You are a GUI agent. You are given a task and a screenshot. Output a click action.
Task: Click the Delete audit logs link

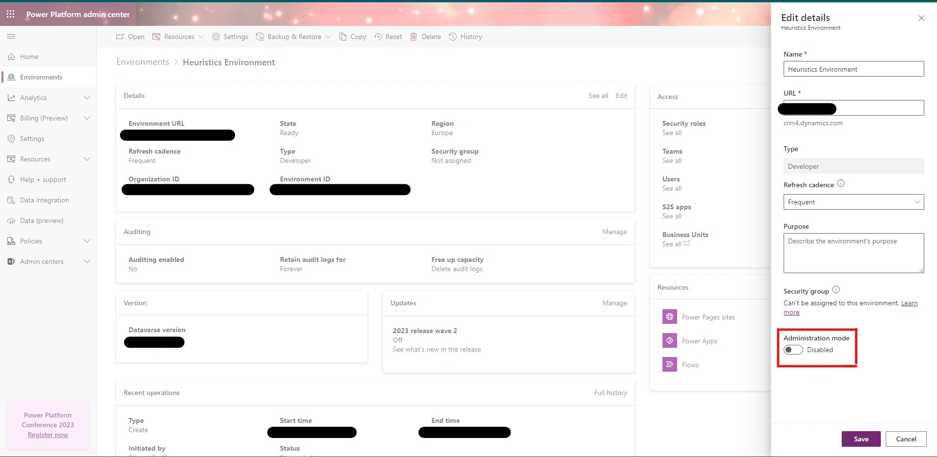457,269
